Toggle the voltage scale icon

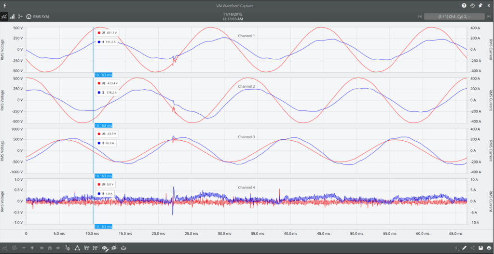(x=87, y=248)
